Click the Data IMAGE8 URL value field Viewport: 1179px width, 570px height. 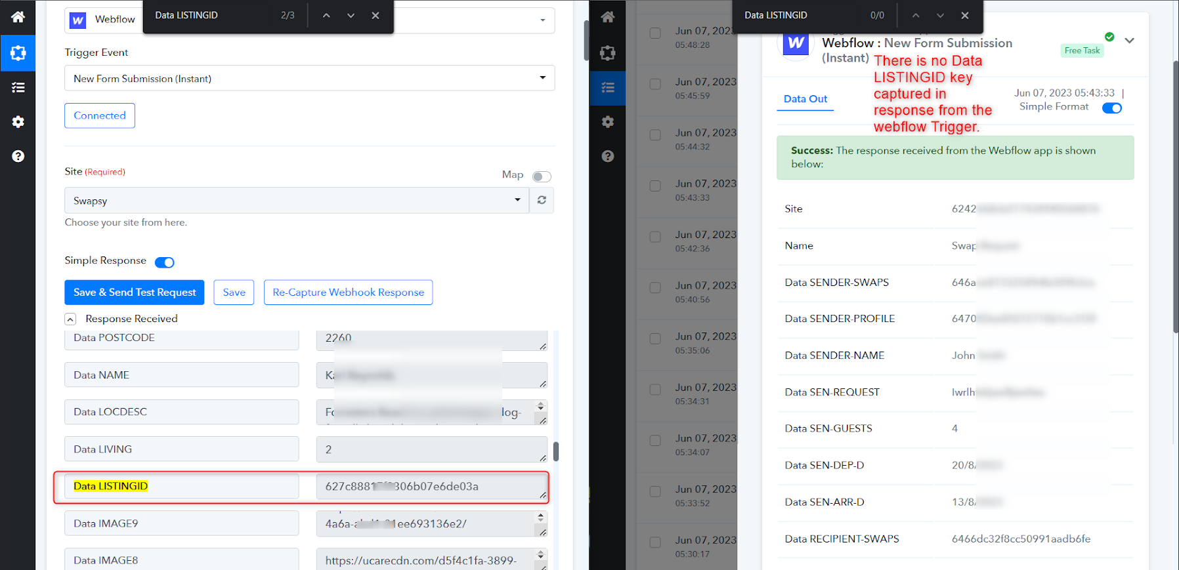[x=431, y=560]
